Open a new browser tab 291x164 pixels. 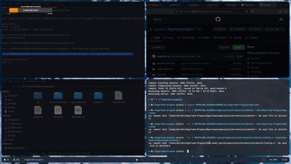pos(280,5)
